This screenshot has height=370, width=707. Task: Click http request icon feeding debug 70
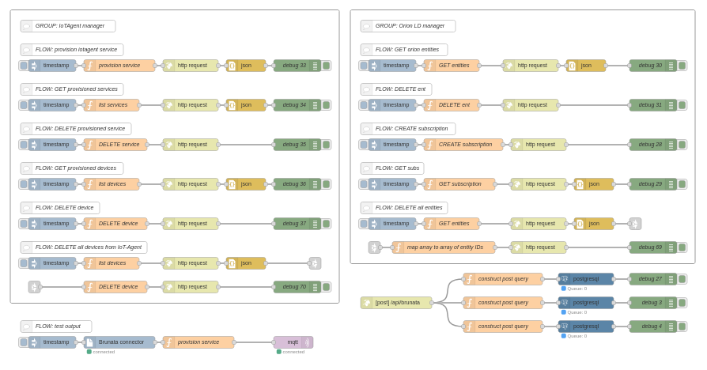point(168,287)
